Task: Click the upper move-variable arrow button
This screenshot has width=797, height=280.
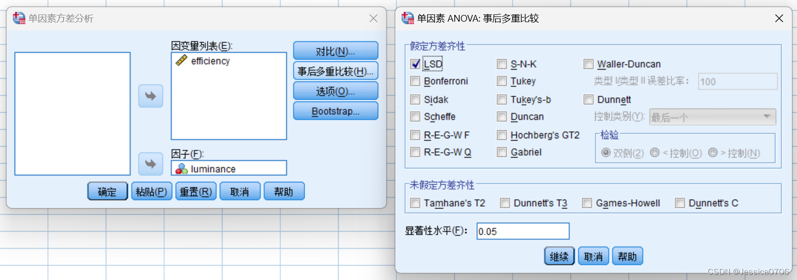Action: tap(151, 96)
